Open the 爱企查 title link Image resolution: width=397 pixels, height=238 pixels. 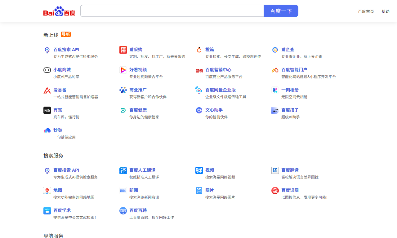click(288, 50)
